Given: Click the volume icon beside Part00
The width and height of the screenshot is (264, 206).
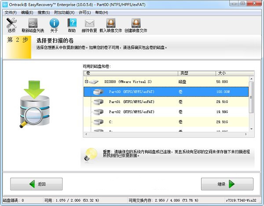Looking at the screenshot, I should (x=98, y=92).
